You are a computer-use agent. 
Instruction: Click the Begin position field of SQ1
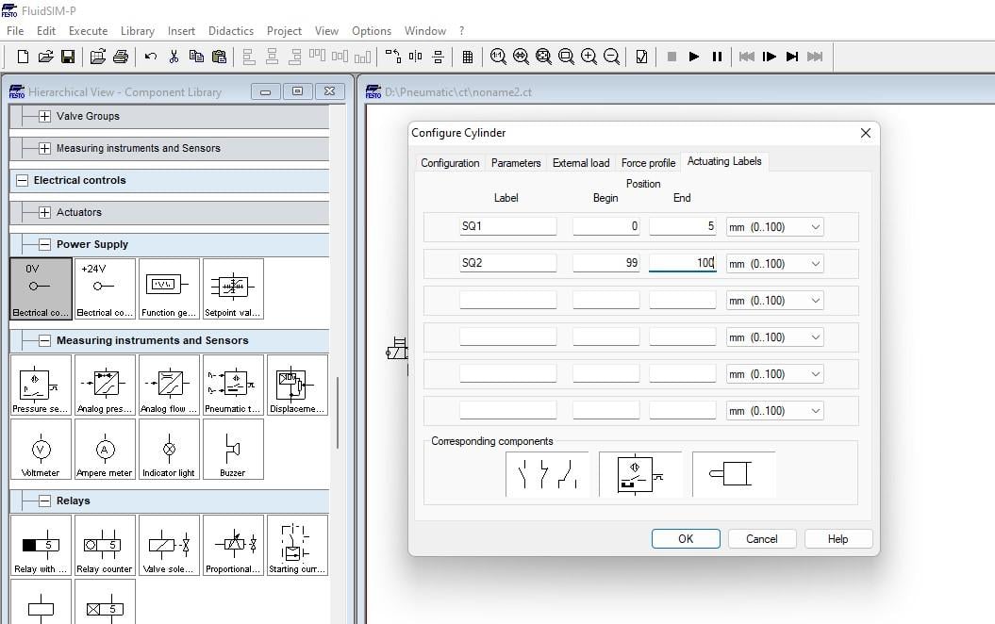point(605,226)
